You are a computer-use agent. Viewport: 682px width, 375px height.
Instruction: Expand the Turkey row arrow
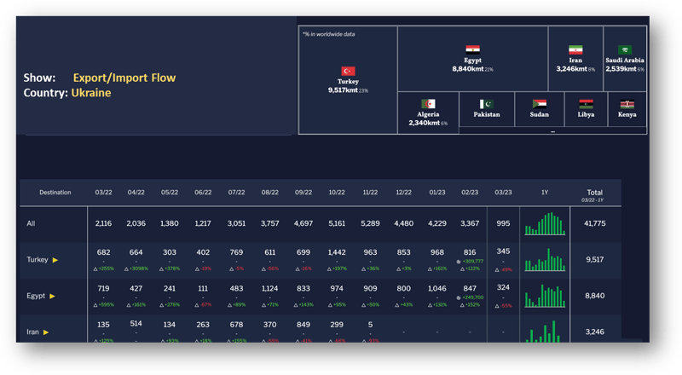(55, 260)
